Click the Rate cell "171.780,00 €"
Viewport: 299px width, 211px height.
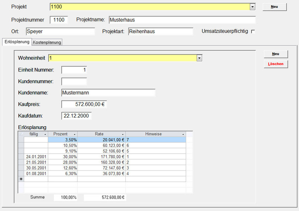[x=101, y=157]
